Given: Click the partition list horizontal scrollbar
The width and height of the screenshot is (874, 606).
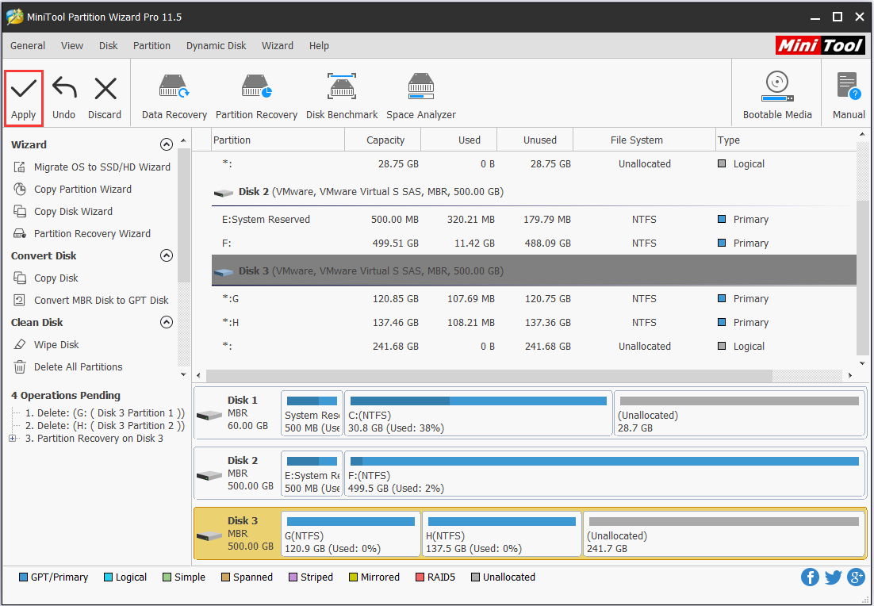Looking at the screenshot, I should 489,376.
